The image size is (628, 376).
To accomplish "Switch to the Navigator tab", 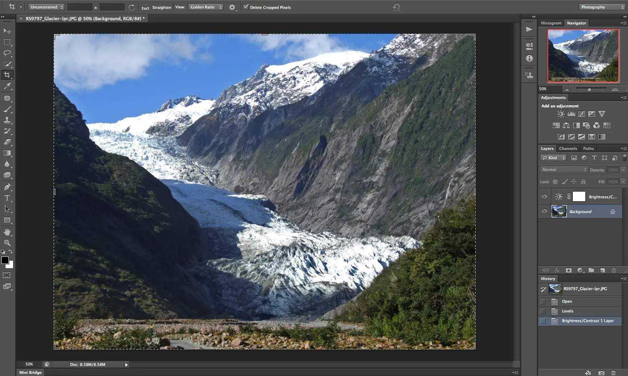I will click(577, 23).
